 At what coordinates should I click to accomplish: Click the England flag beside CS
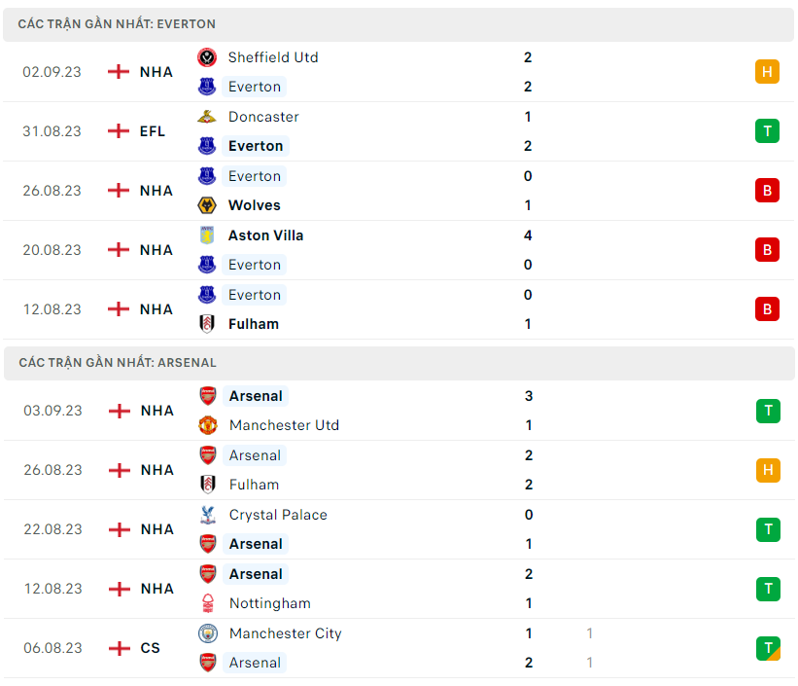pyautogui.click(x=120, y=648)
